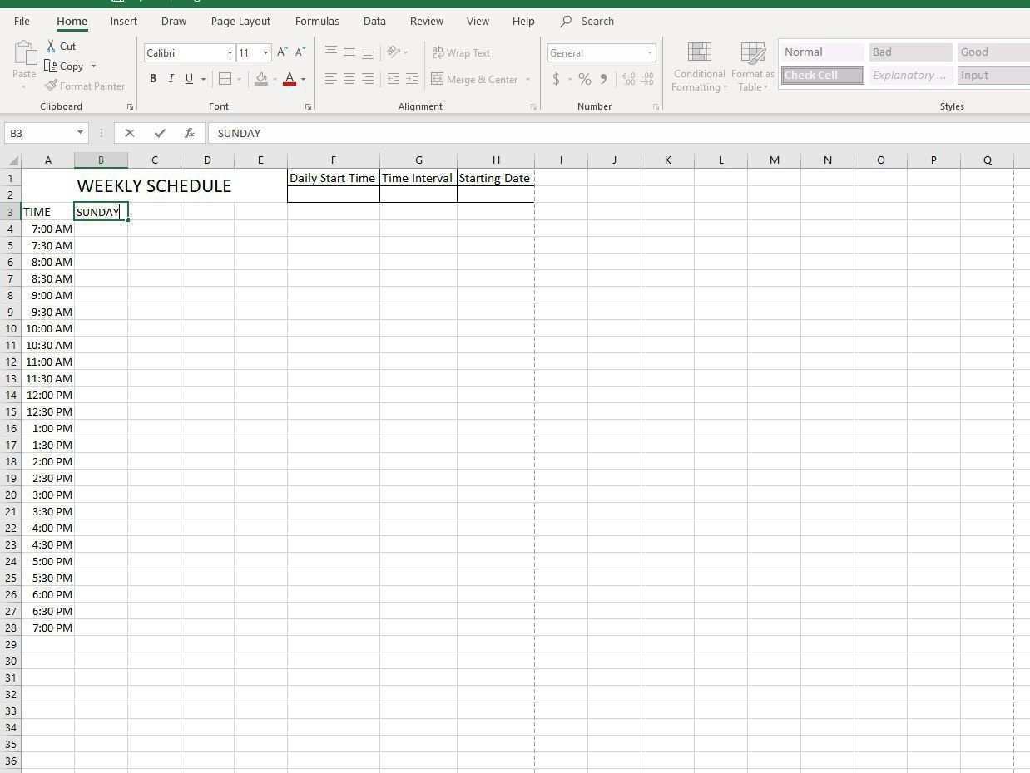Image resolution: width=1030 pixels, height=773 pixels.
Task: Increase the indent
Action: [412, 79]
